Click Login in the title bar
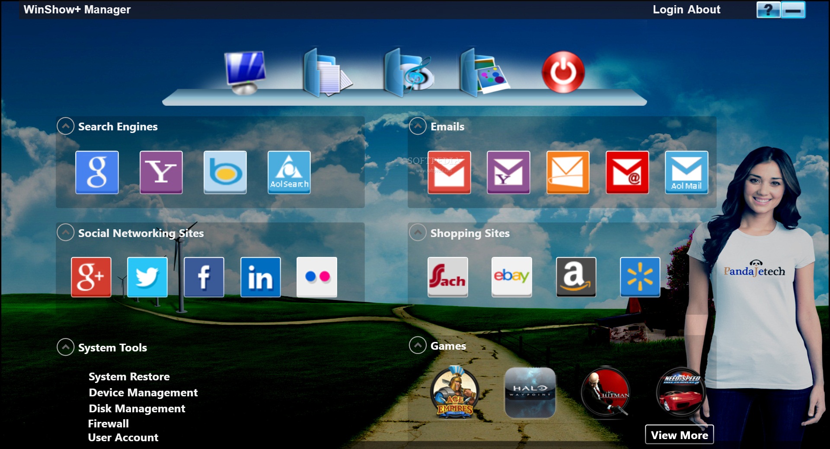 point(668,9)
